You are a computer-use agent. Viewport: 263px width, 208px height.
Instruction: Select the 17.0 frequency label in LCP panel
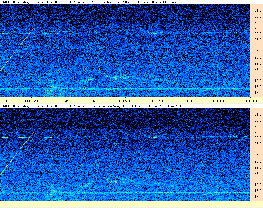[258, 196]
